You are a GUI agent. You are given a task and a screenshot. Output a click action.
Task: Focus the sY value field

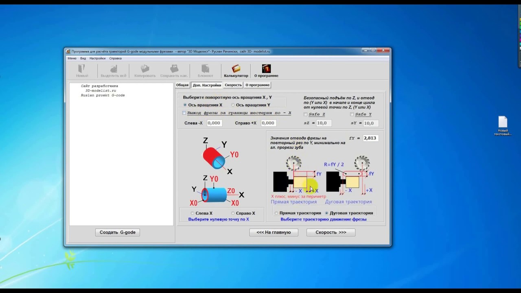coord(370,123)
